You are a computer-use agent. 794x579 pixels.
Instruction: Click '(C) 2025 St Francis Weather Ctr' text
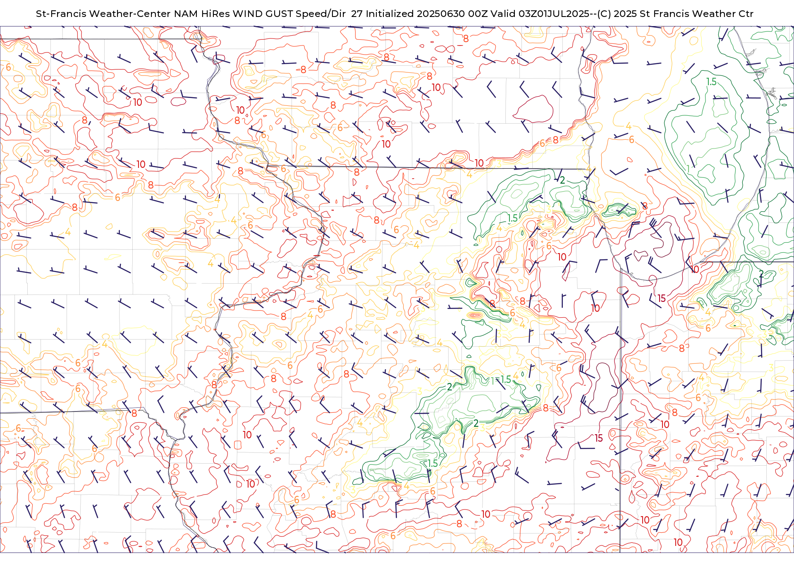click(675, 14)
